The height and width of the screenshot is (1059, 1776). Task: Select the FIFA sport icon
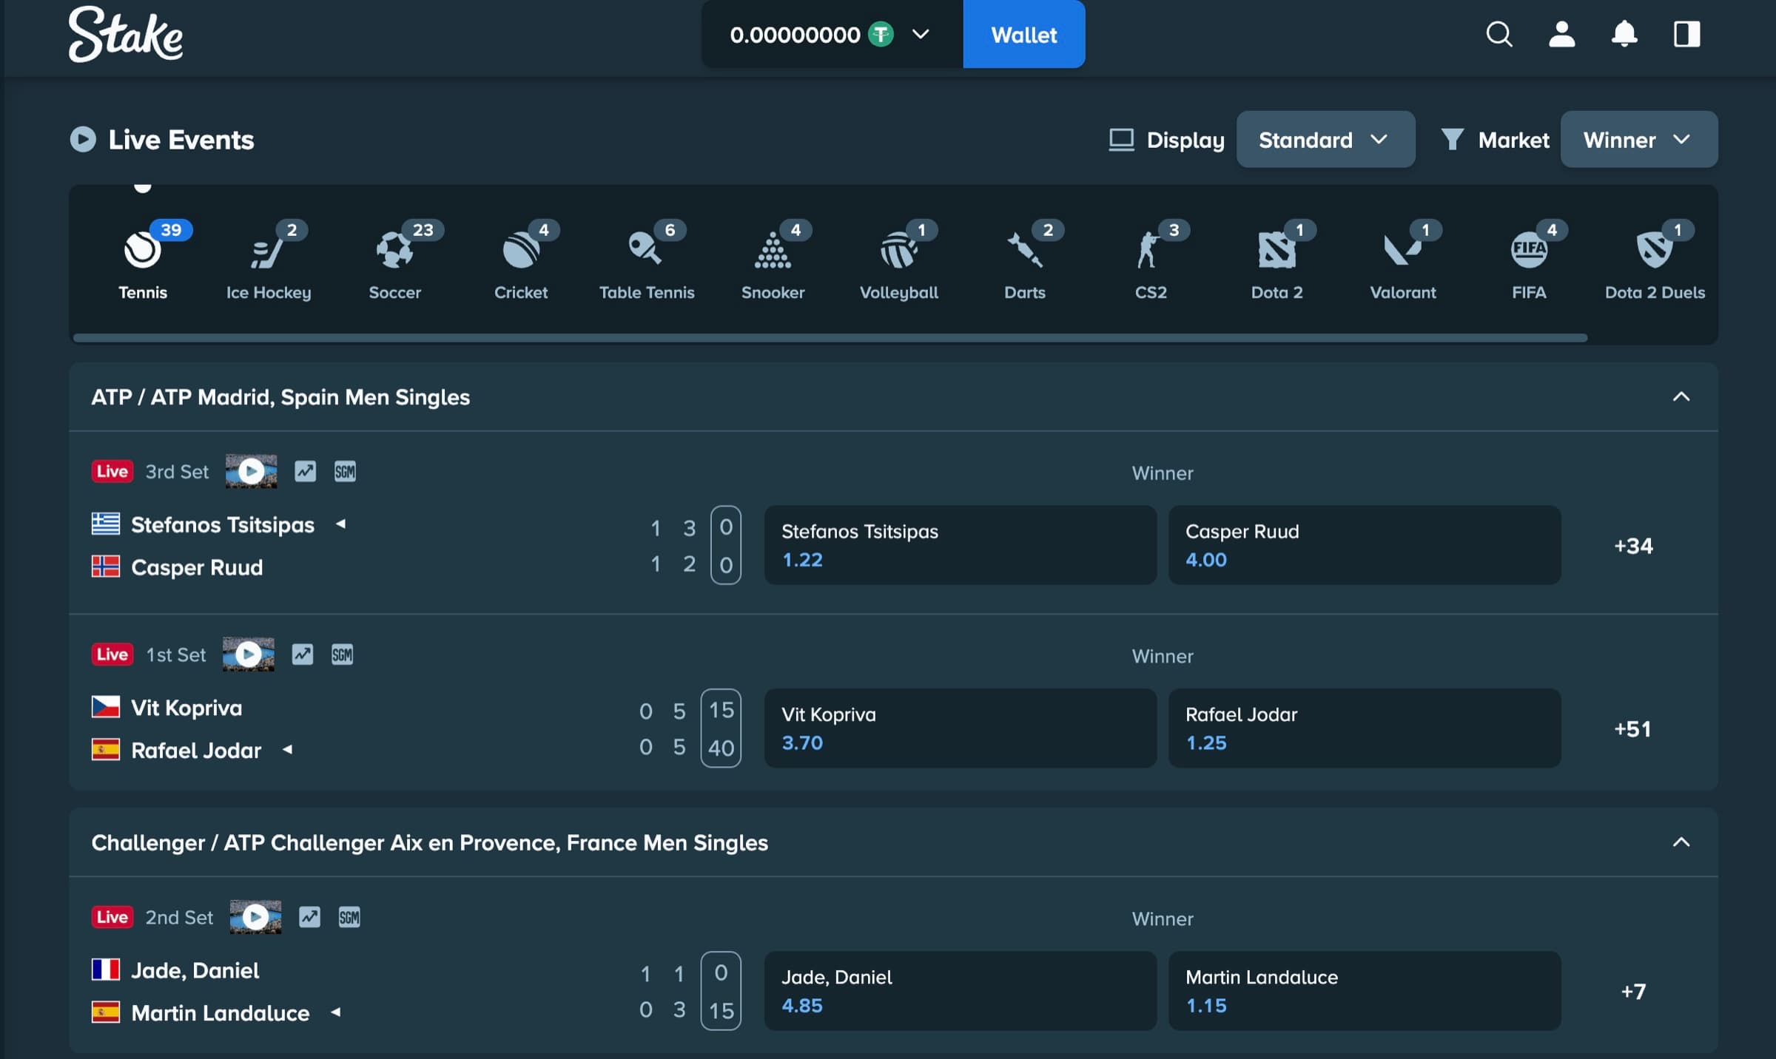1529,250
